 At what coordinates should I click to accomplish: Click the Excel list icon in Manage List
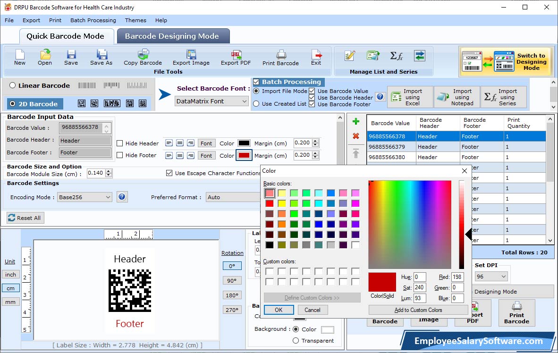pyautogui.click(x=373, y=56)
